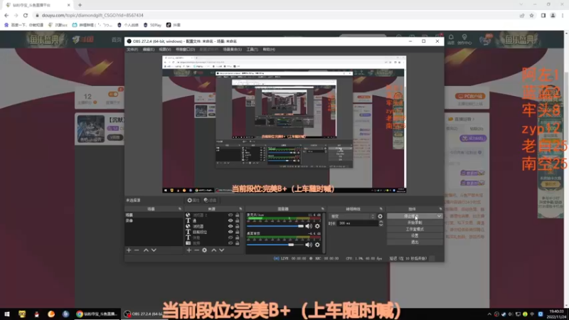Viewport: 569px width, 320px height.
Task: Remove the selected source with the minus icon
Action: [197, 250]
